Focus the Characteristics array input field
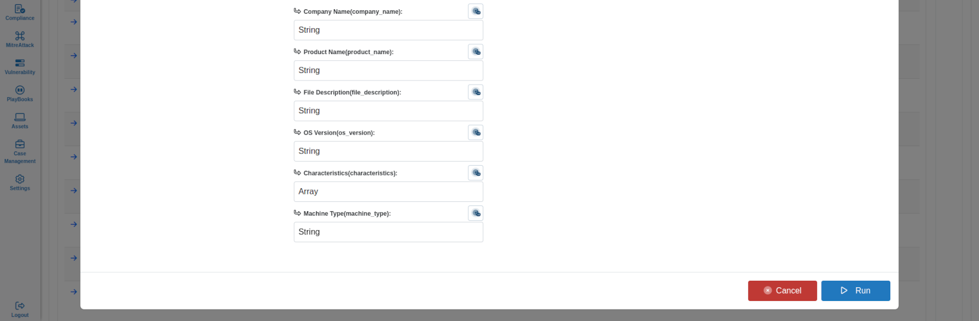 click(388, 192)
